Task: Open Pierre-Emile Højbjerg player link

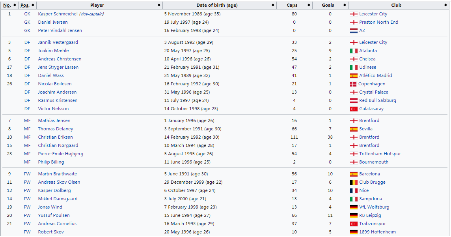Action: [x=61, y=154]
